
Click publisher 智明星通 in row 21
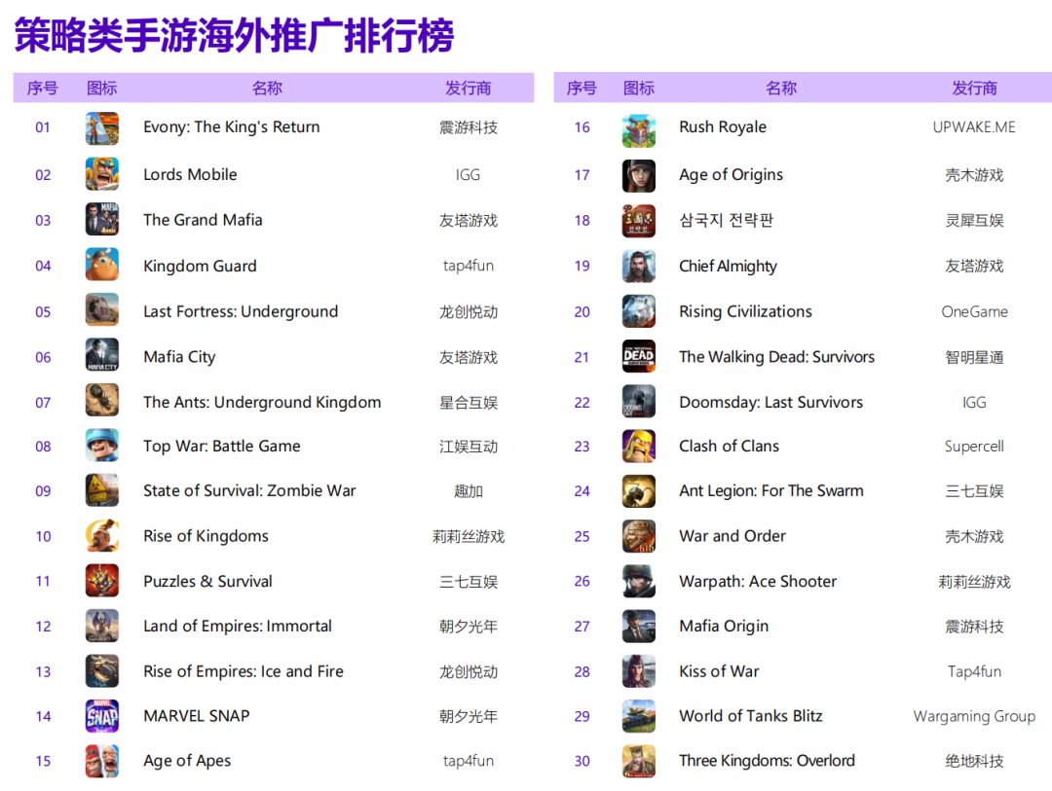[x=974, y=357]
